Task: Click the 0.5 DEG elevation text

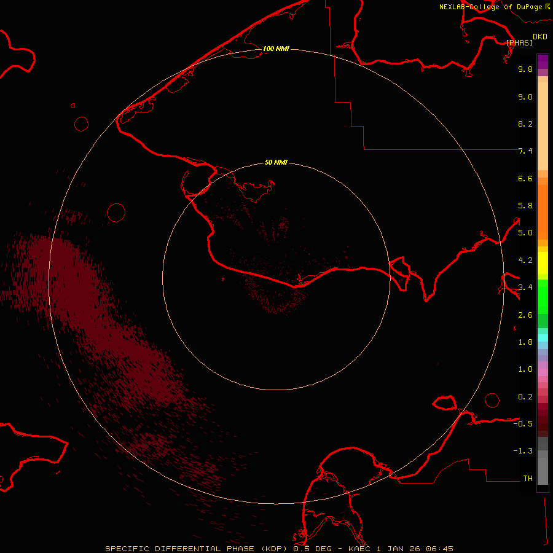Action: (312, 549)
